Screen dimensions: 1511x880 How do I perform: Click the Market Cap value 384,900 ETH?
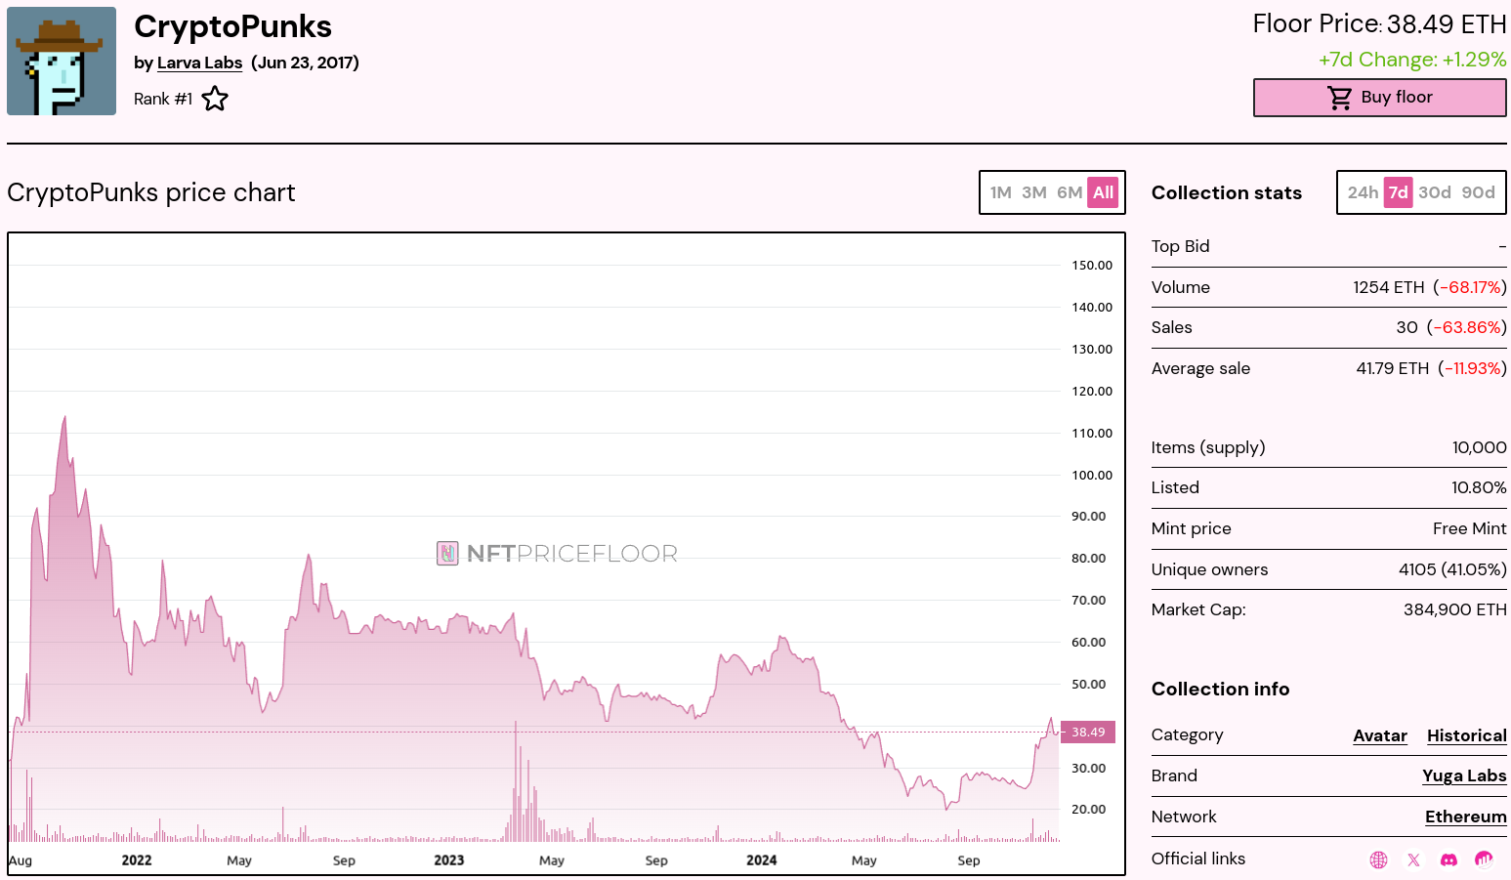[1455, 609]
